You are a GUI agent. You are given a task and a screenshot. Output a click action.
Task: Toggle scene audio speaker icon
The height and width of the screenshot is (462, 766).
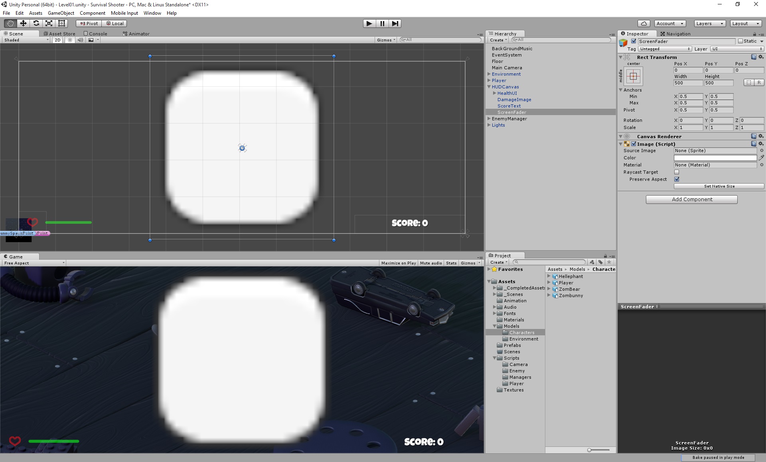[80, 40]
